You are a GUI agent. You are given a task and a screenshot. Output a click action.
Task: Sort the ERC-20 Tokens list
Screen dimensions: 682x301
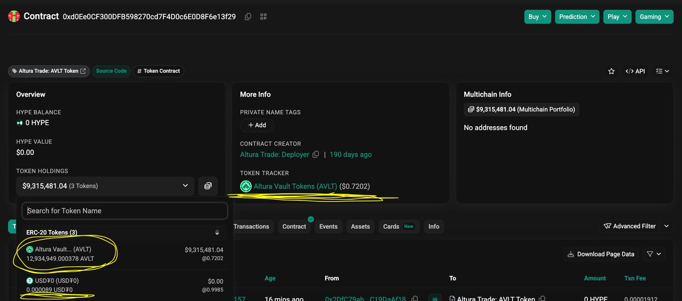[217, 232]
